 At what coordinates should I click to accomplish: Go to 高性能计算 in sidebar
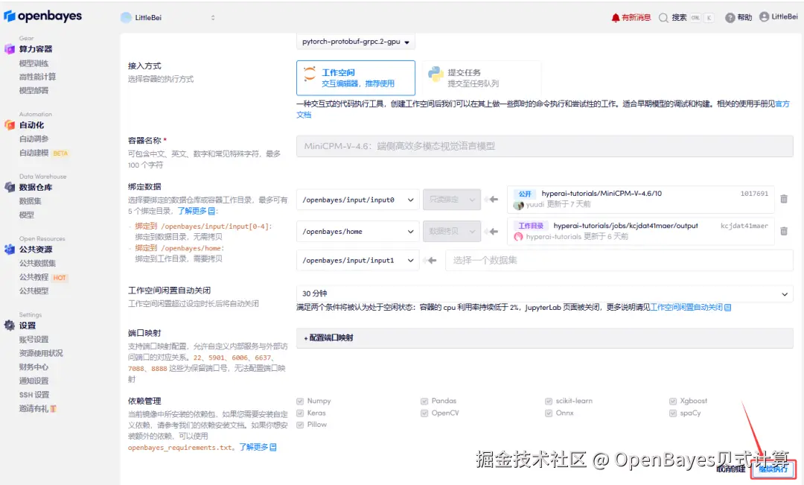(x=37, y=77)
